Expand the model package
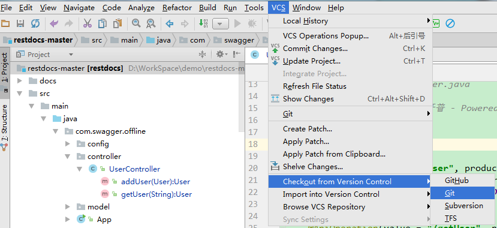Screen dimensions: 497x228 click(68, 207)
